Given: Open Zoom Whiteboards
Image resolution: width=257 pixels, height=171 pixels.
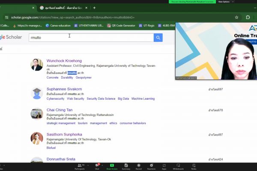Looking at the screenshot, I should point(178,167).
